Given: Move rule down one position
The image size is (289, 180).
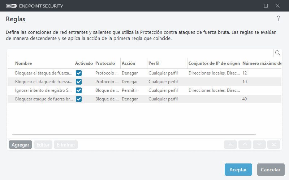Looking at the screenshot, I should click(x=259, y=145).
